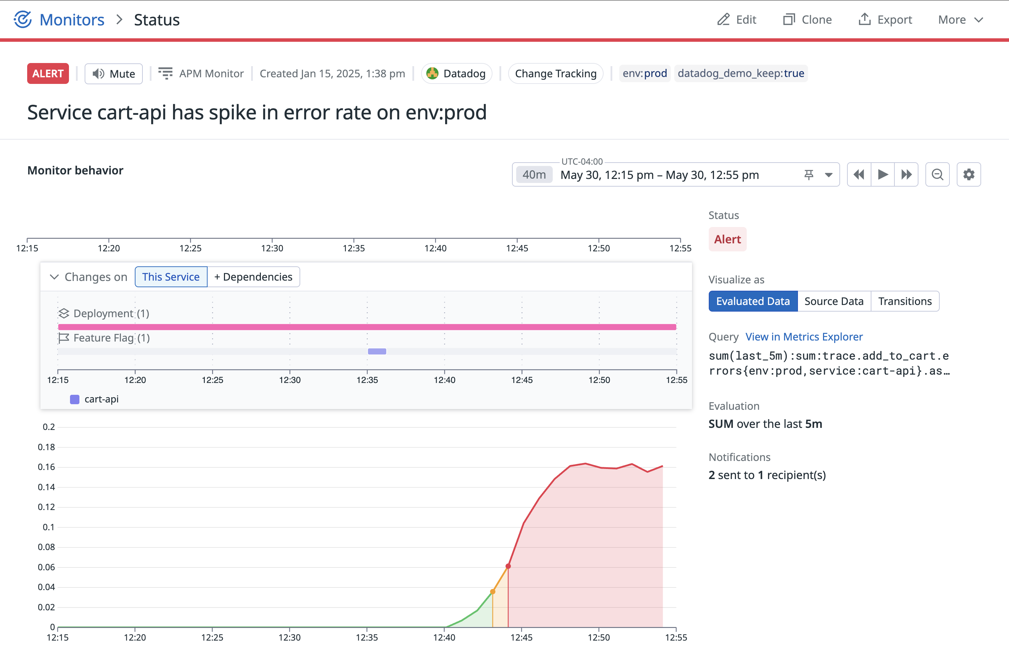Switch to Source Data view
The height and width of the screenshot is (658, 1009).
(833, 301)
